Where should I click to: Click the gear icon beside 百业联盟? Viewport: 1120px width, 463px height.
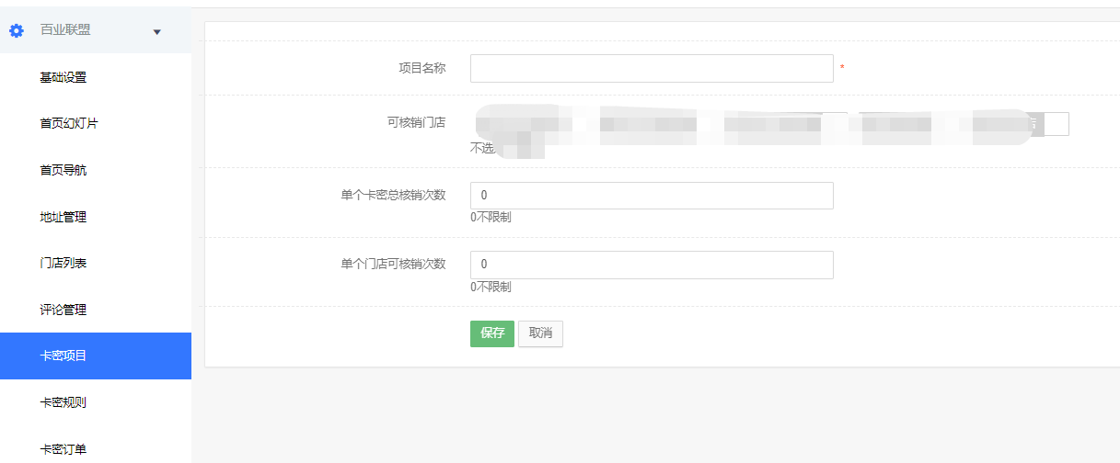16,30
